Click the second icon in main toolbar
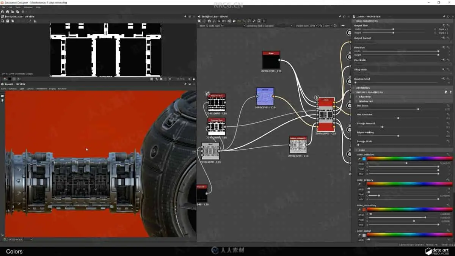The height and width of the screenshot is (256, 455). point(8,12)
